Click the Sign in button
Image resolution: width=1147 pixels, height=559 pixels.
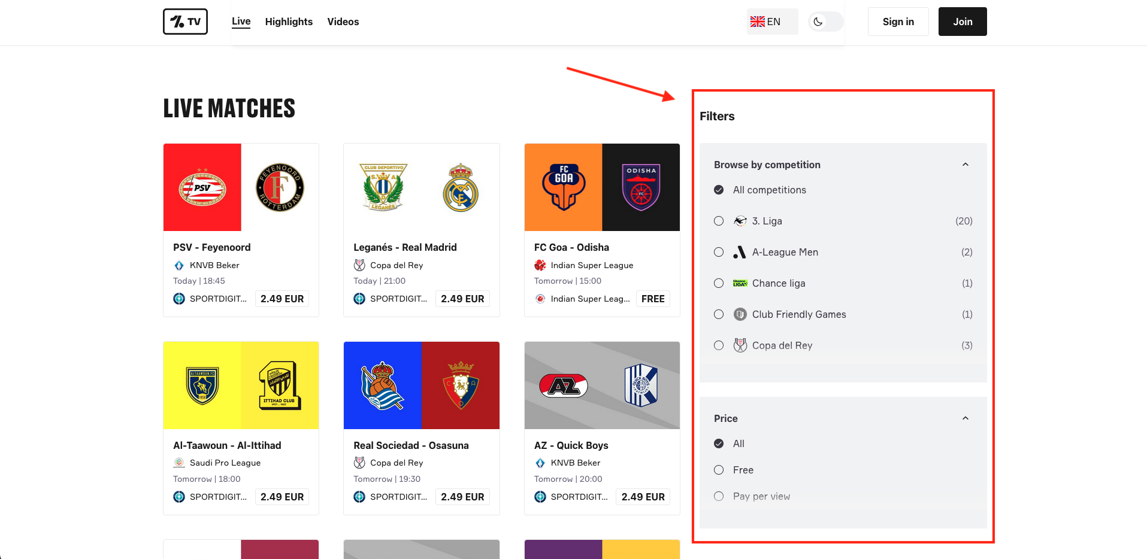point(898,21)
